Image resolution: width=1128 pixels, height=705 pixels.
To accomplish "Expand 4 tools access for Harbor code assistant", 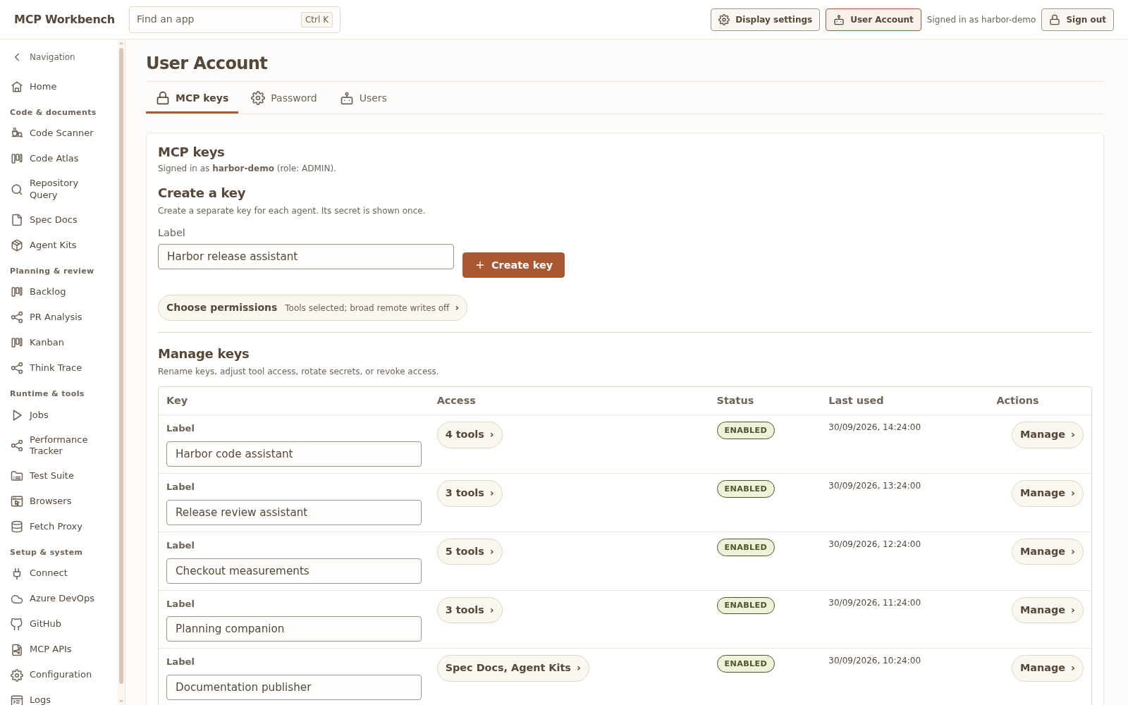I will pyautogui.click(x=470, y=435).
